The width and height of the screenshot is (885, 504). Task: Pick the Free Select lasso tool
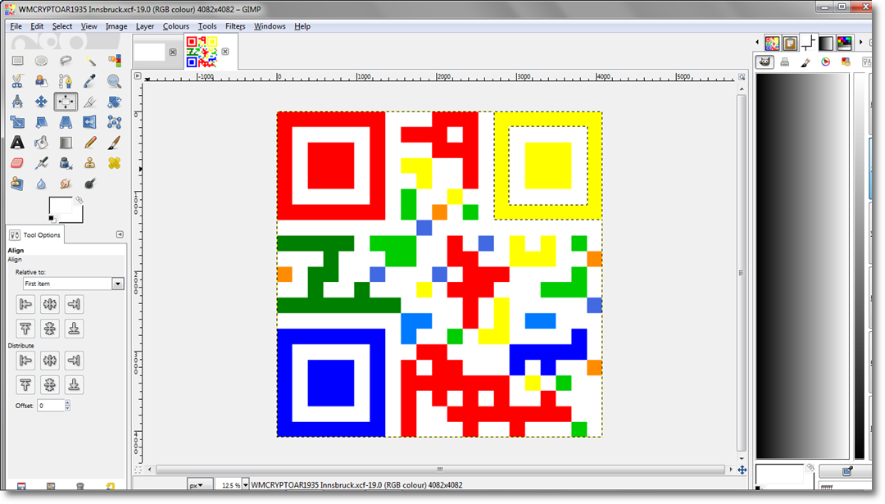66,61
